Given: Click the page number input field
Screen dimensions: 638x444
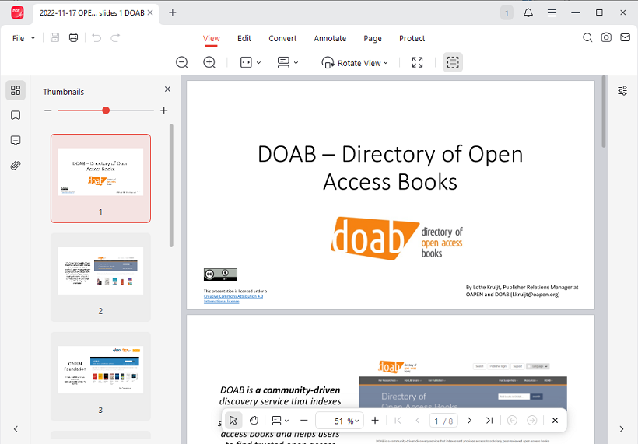Looking at the screenshot, I should [x=443, y=421].
